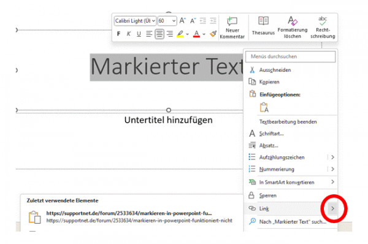The width and height of the screenshot is (368, 244).
Task: Paste as text only using clipboard A icon
Action: coord(264,107)
